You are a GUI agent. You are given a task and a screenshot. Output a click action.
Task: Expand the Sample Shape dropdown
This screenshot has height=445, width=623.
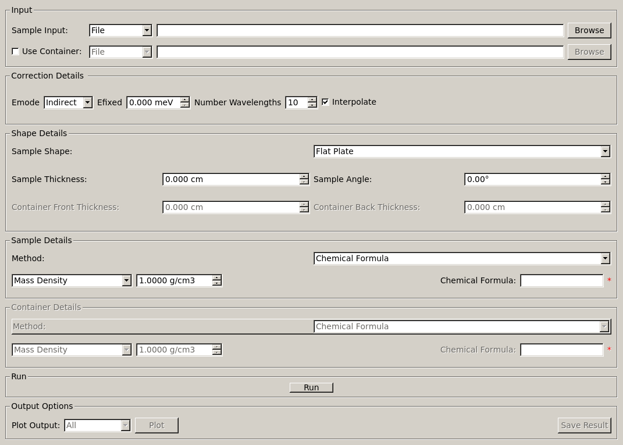point(462,151)
